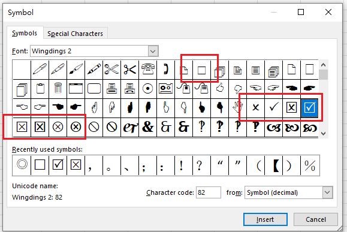Pick empty square in Recently used symbols
Viewport: 347px width, 232px height.
(40, 165)
